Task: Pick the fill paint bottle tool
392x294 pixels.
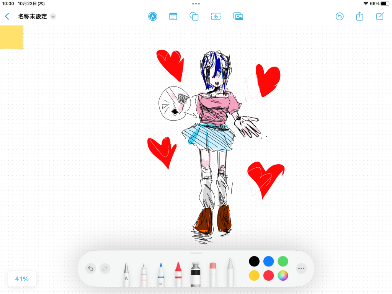Action: [x=196, y=274]
